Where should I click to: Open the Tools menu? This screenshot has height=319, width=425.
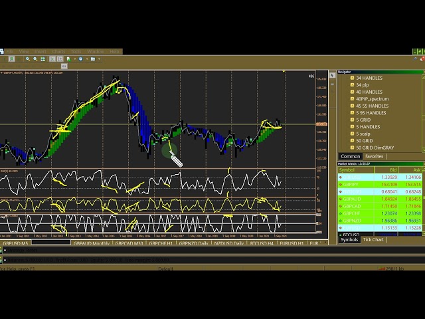(x=76, y=51)
